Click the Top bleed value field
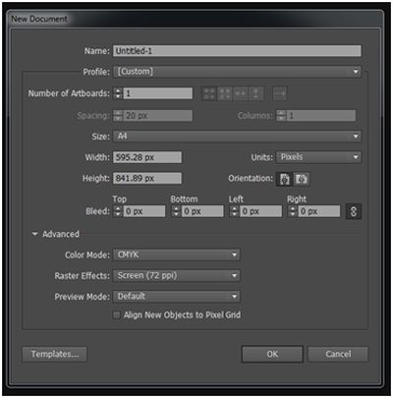 [x=144, y=211]
